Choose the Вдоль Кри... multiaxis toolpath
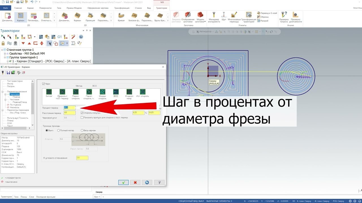This screenshot has height=203, width=362. (160, 17)
